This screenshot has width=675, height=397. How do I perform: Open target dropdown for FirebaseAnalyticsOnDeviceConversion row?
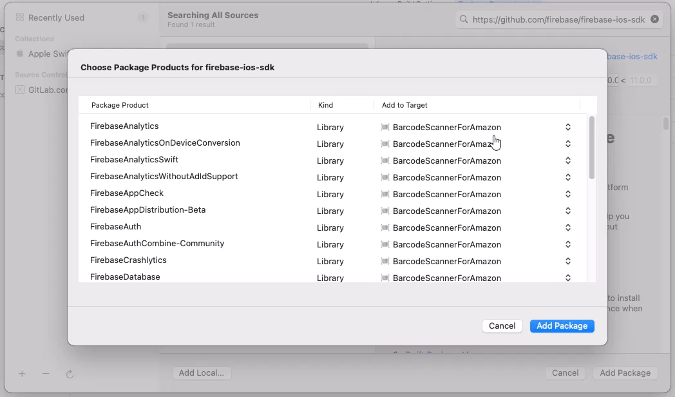568,144
